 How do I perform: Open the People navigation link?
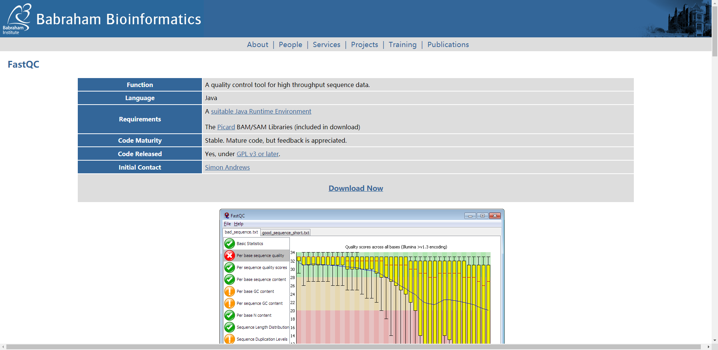tap(290, 44)
